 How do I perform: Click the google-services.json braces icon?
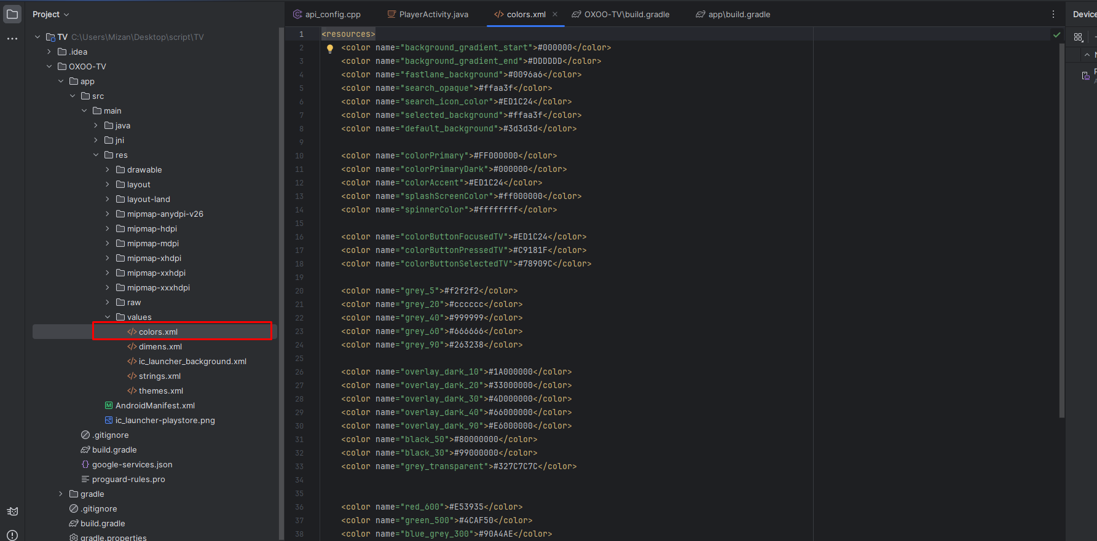click(85, 464)
